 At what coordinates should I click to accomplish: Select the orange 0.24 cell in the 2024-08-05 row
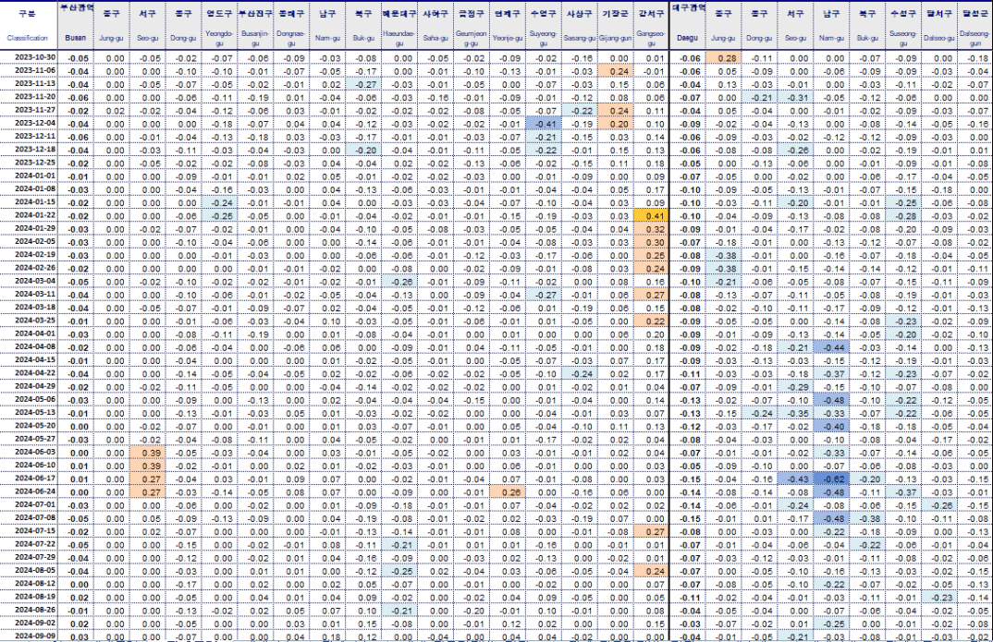652,571
